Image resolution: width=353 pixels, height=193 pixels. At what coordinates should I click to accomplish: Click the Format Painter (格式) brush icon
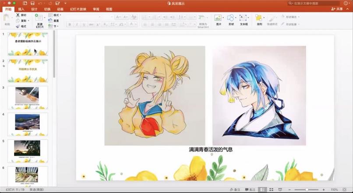tap(18, 26)
